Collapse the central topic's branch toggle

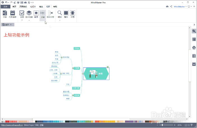click(x=83, y=74)
